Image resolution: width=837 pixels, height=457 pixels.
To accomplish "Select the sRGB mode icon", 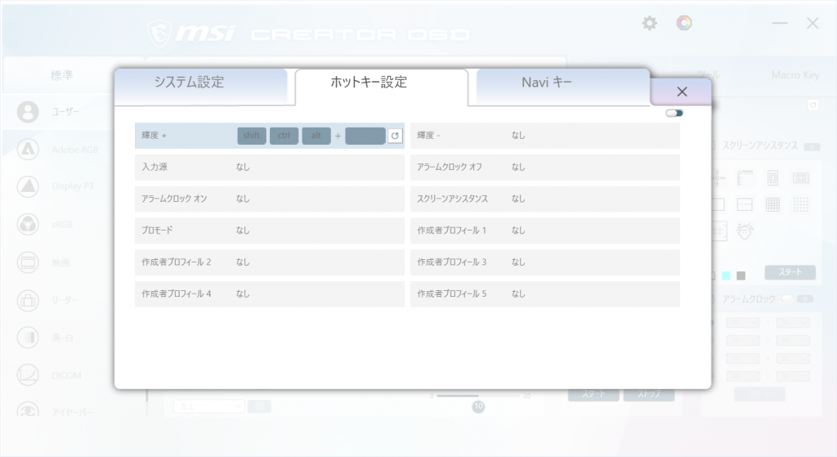I will coord(28,224).
